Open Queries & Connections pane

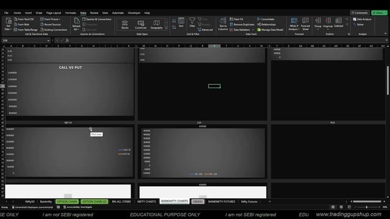[97, 19]
